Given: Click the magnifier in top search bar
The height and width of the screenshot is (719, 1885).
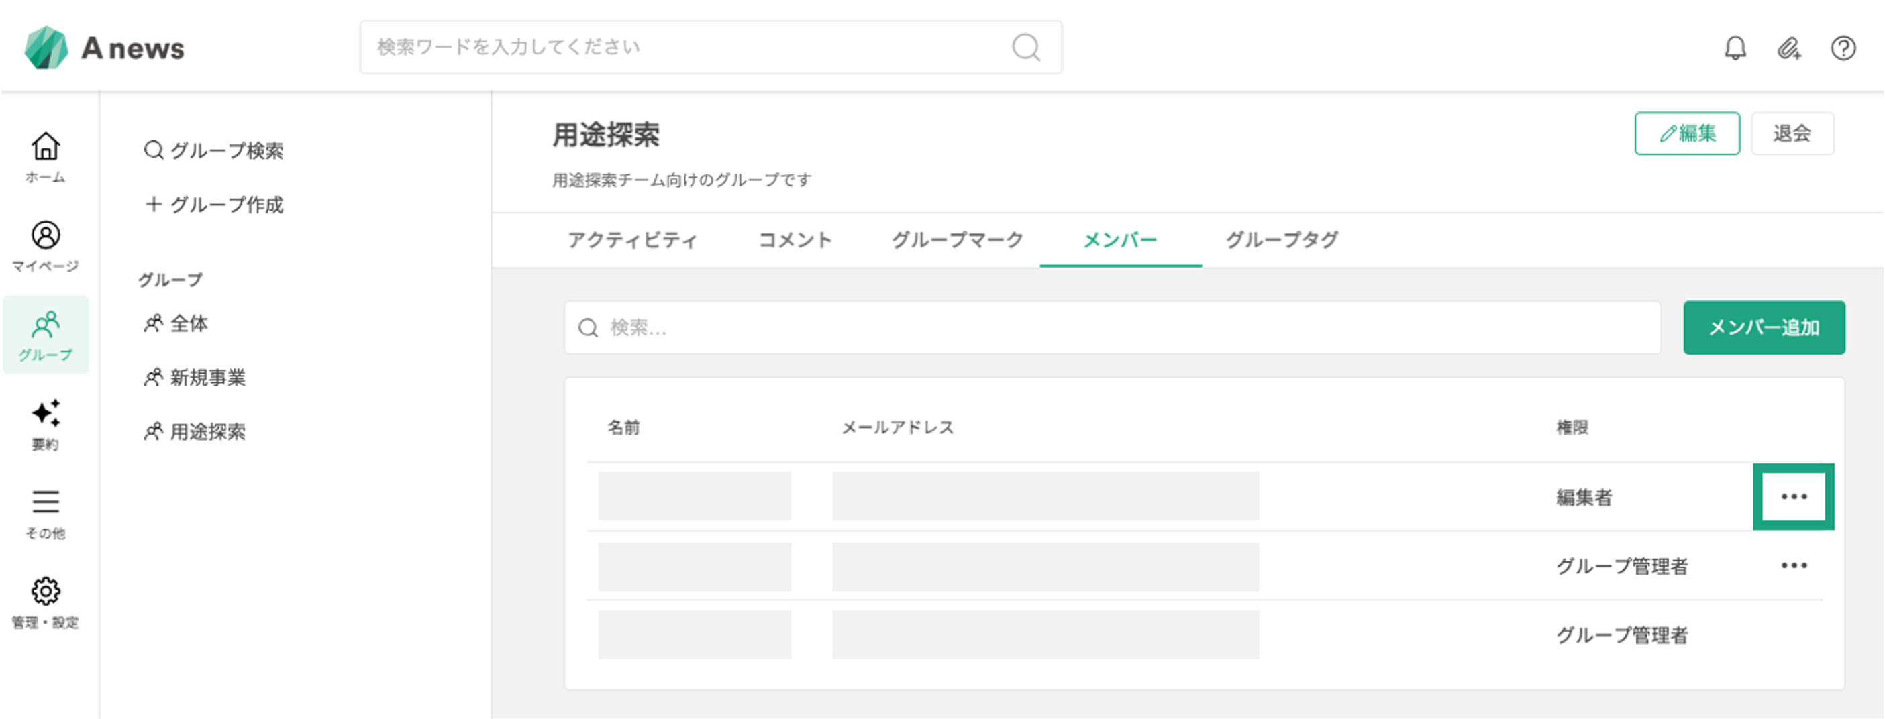Looking at the screenshot, I should tap(1026, 48).
